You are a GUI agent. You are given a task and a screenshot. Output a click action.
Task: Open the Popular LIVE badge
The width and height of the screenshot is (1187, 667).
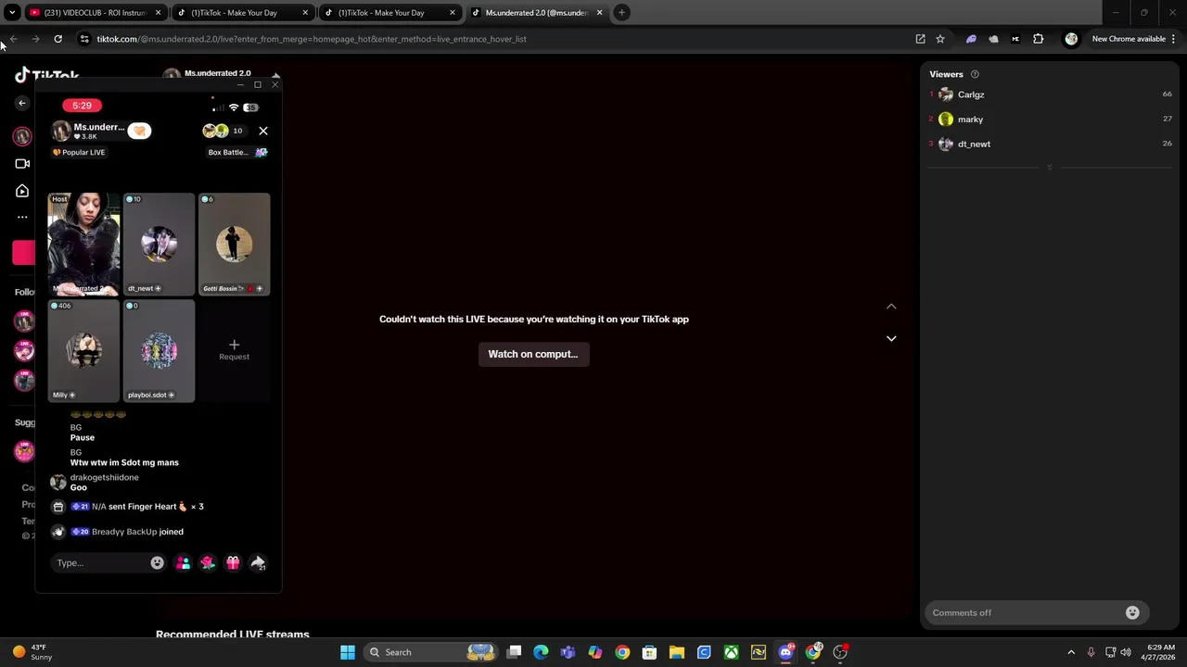tap(79, 152)
